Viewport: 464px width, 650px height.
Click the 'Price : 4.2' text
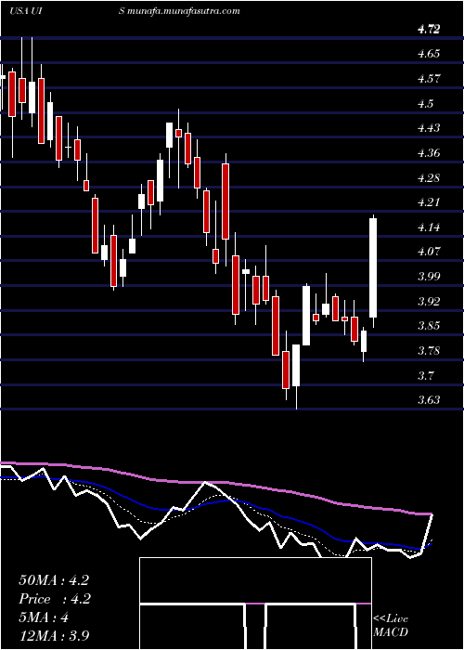[55, 599]
